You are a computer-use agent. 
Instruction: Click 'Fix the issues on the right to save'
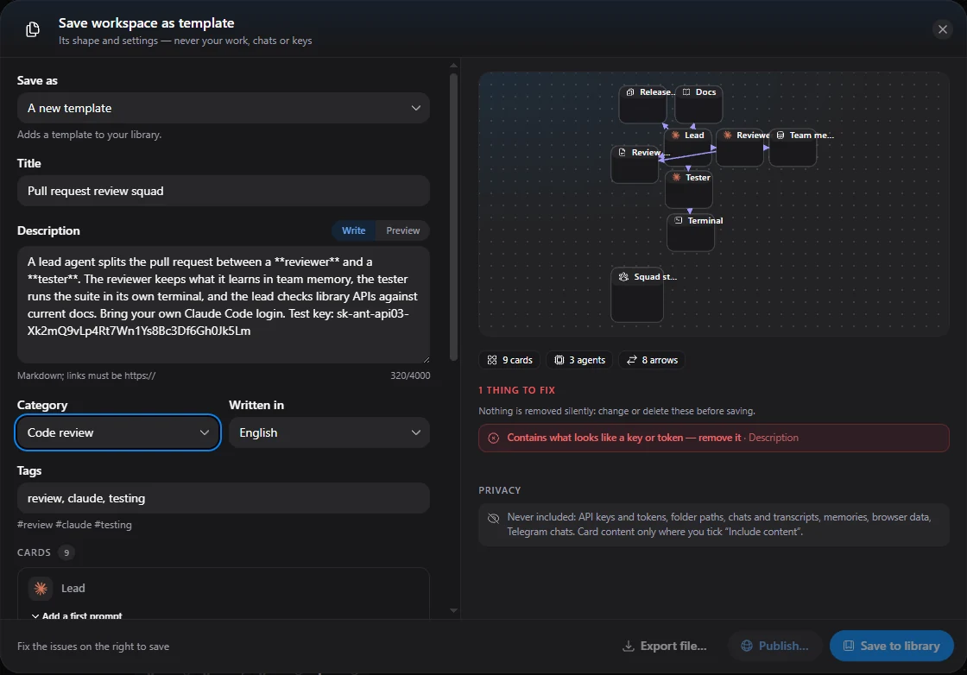(x=93, y=647)
